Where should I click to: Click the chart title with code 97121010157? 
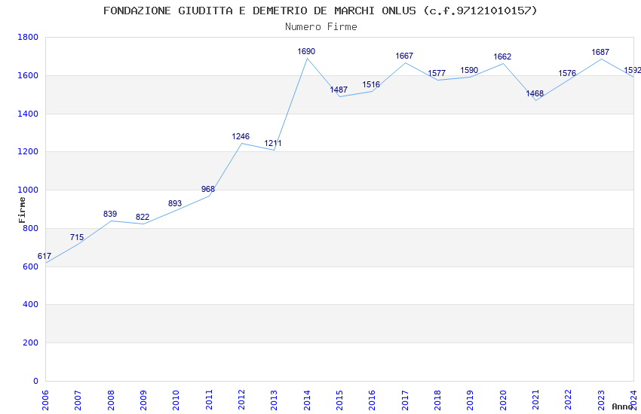pyautogui.click(x=320, y=11)
